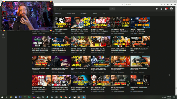Open Play This Game thumbnail
The image size is (177, 99).
(x=41, y=81)
